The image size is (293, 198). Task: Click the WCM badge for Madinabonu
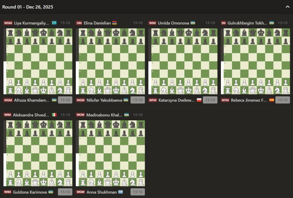tap(80, 115)
